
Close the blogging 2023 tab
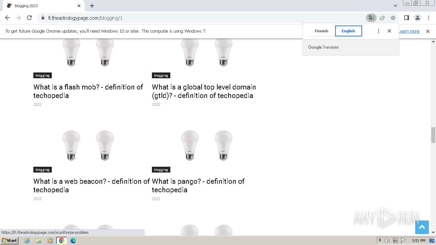(79, 6)
